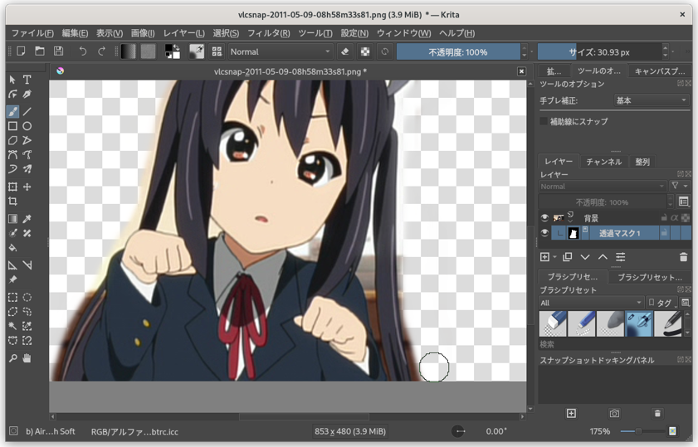Switch to the チャンネル tab

(x=603, y=162)
